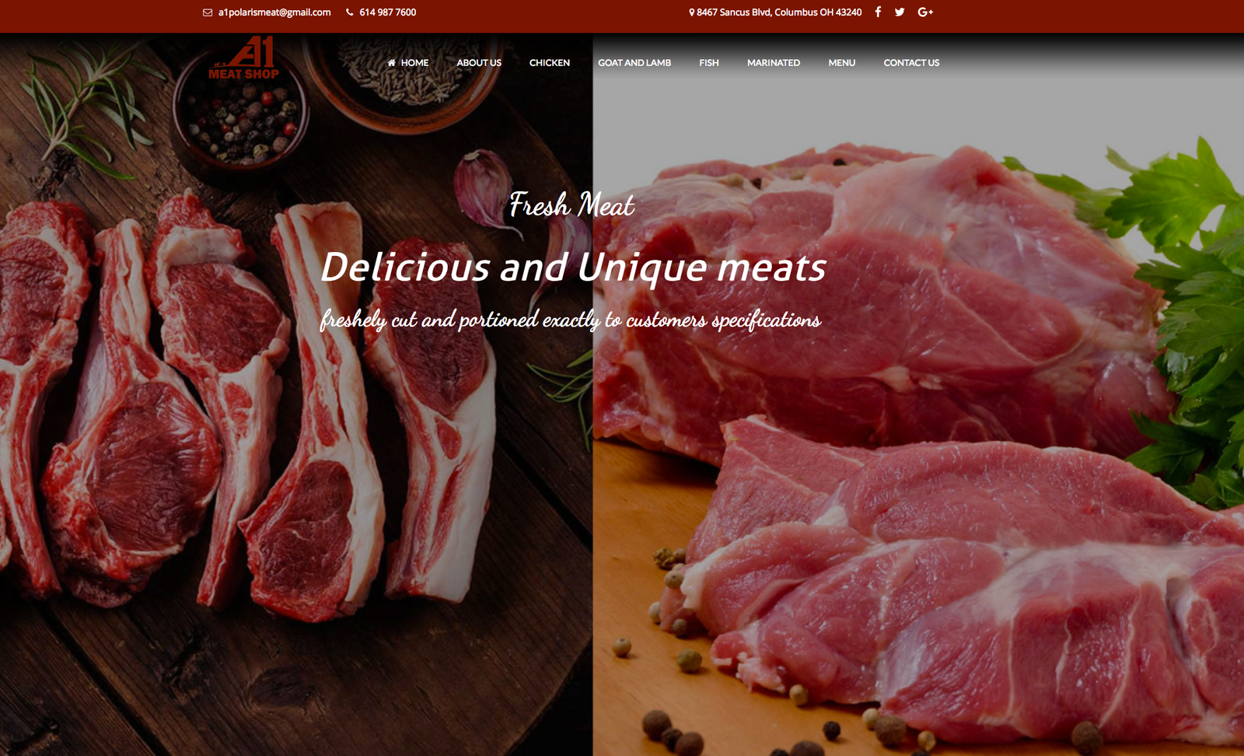Click the A1 Meat Shop logo
This screenshot has width=1244, height=756.
[x=243, y=58]
